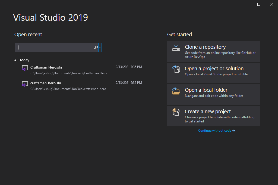The height and width of the screenshot is (185, 278).
Task: Maximize the Visual Studio start window
Action: [x=259, y=4]
